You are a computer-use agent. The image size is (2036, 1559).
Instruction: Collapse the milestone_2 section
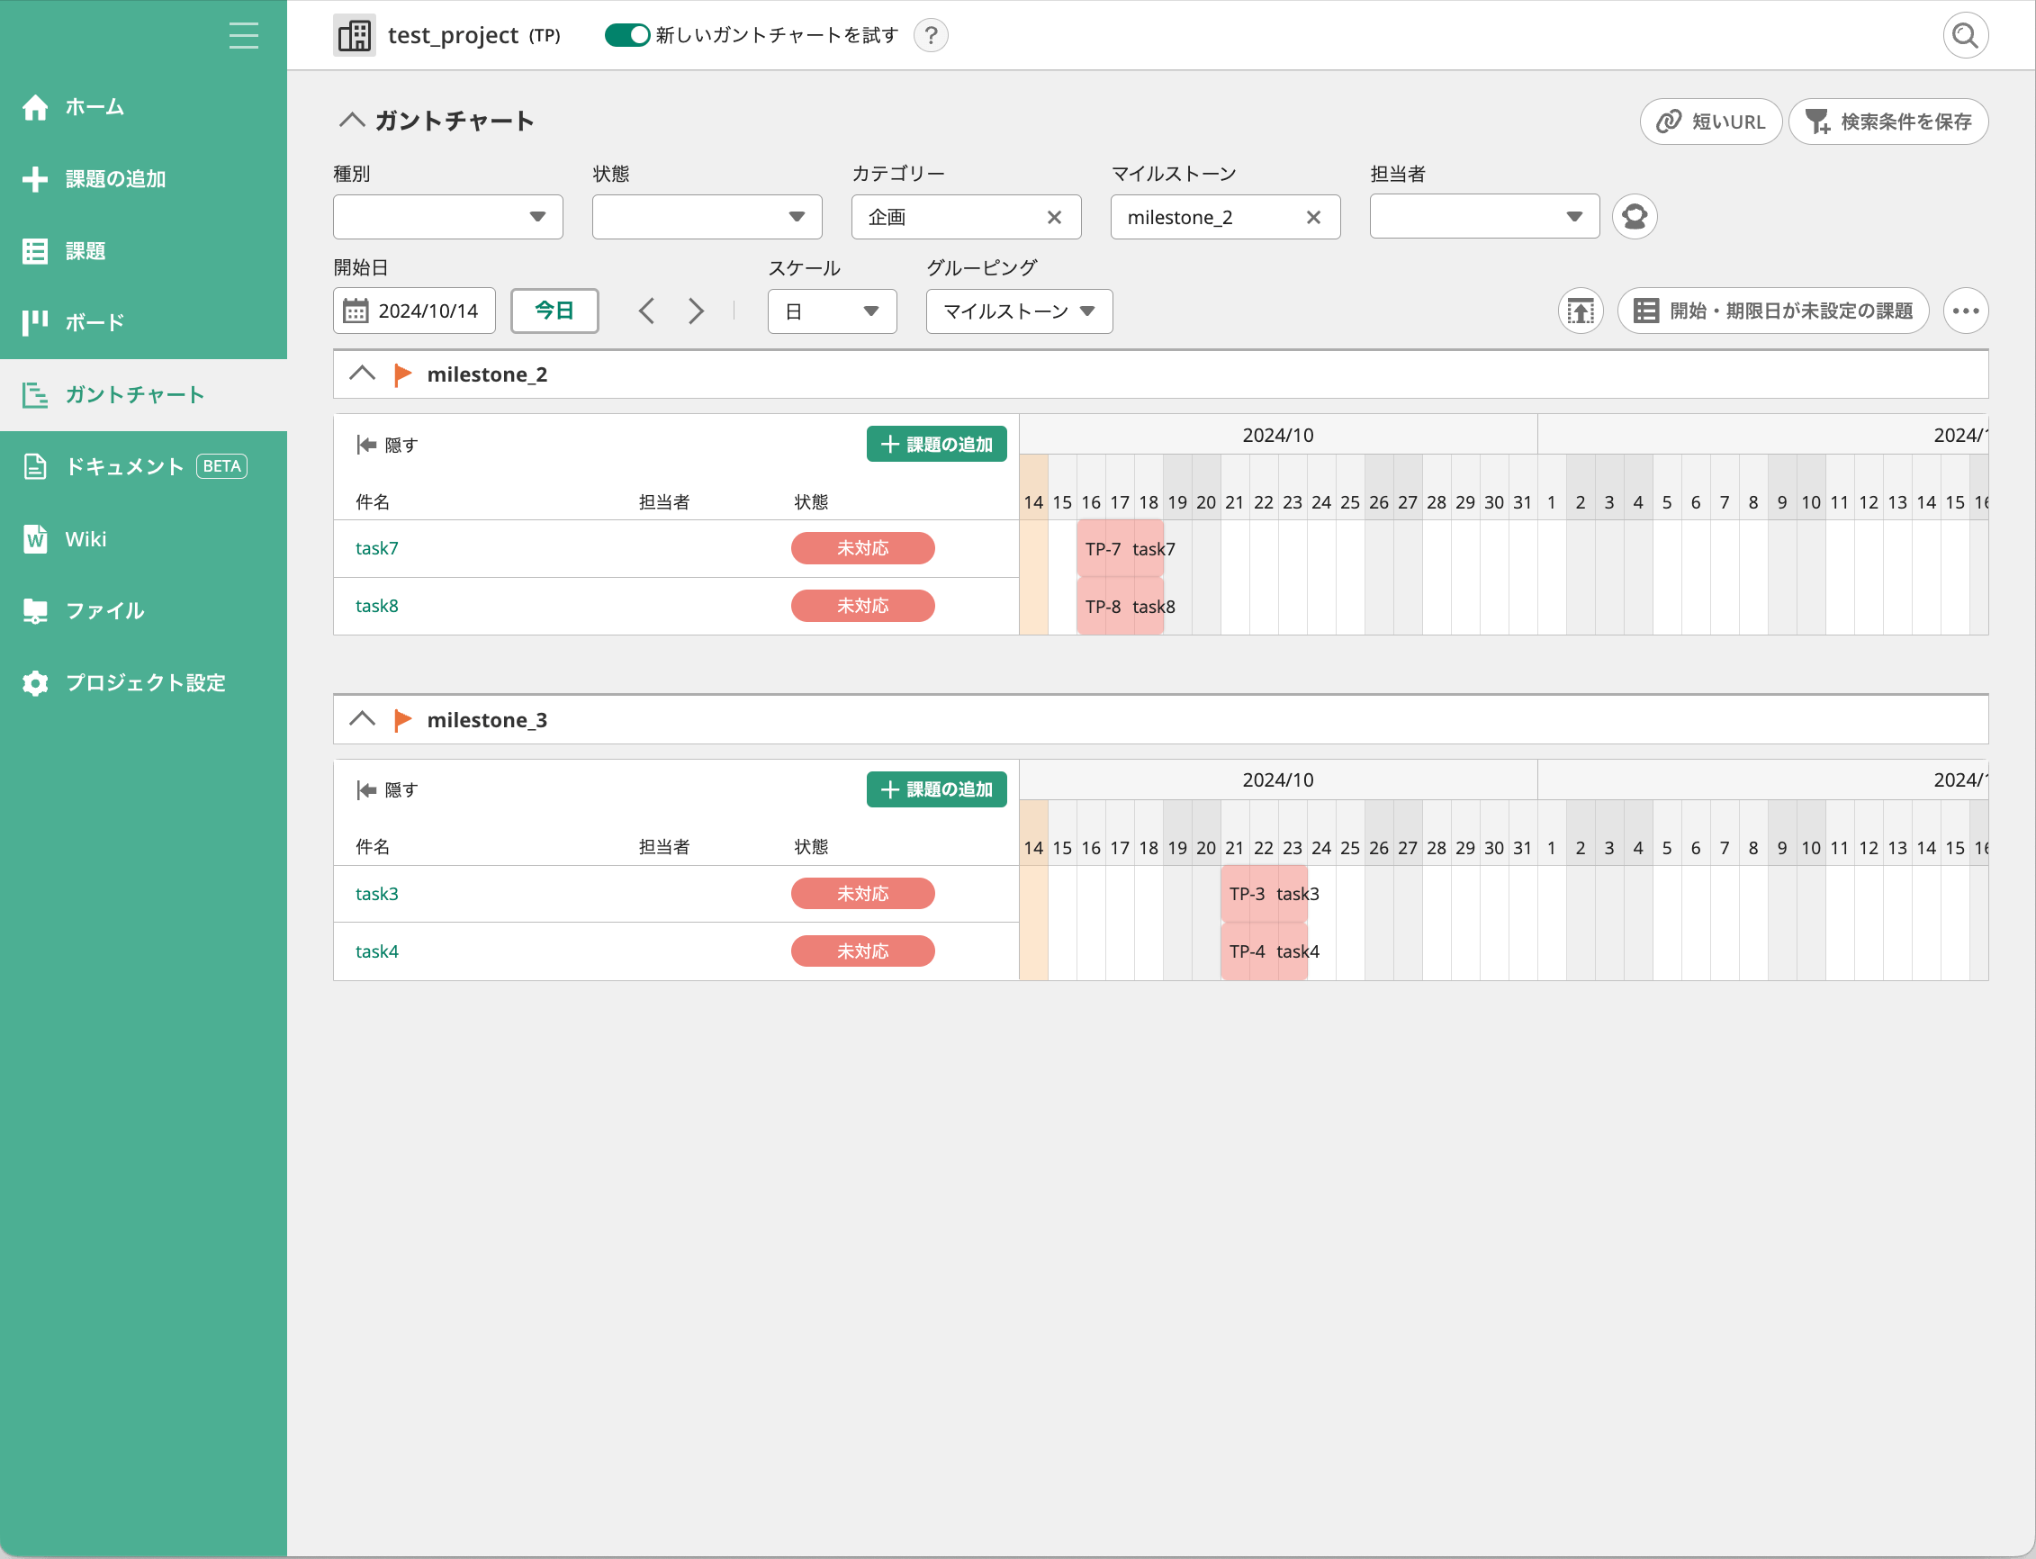362,374
